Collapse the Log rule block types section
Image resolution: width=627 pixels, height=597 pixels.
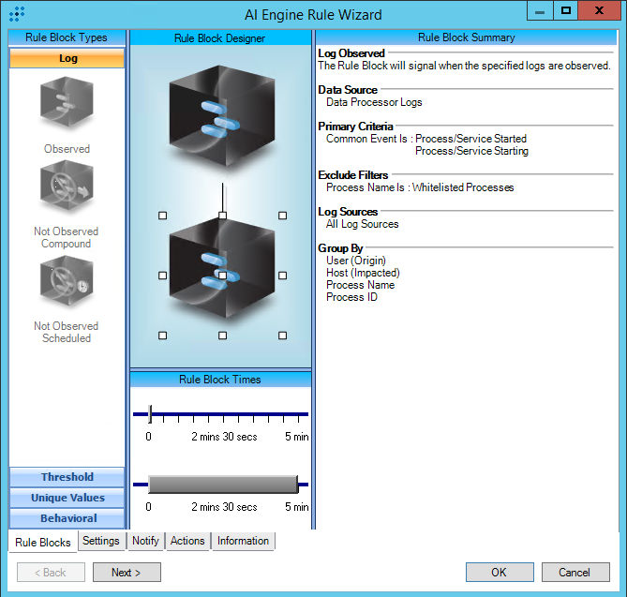67,58
